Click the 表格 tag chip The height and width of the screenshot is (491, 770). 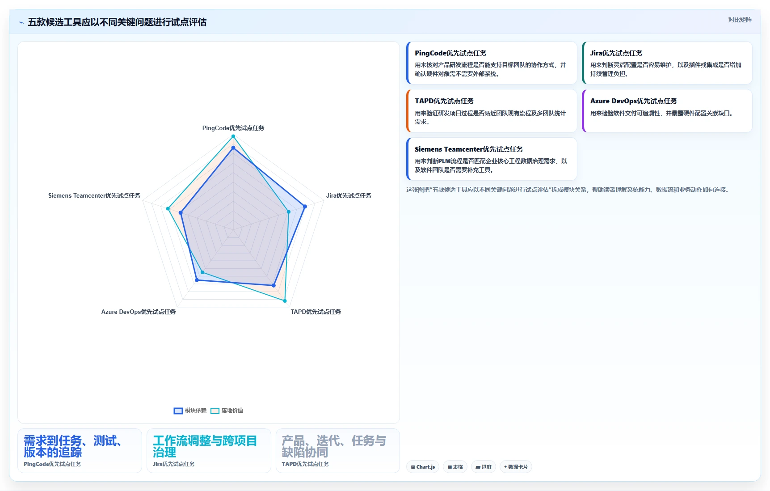(x=455, y=467)
